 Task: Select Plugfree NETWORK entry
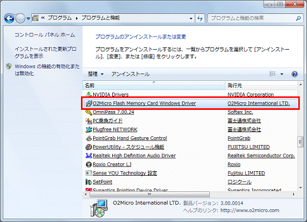pos(115,129)
